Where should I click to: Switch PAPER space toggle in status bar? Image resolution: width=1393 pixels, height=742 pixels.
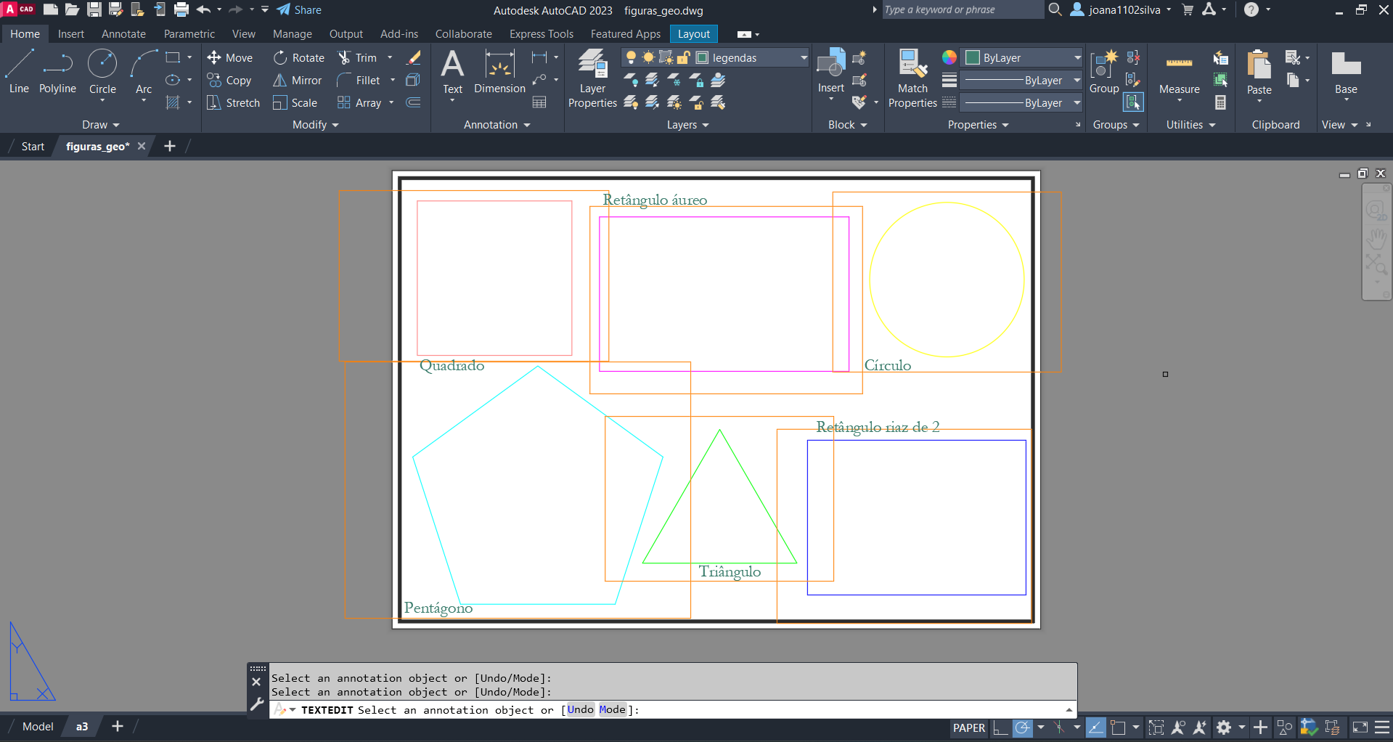[x=968, y=727]
